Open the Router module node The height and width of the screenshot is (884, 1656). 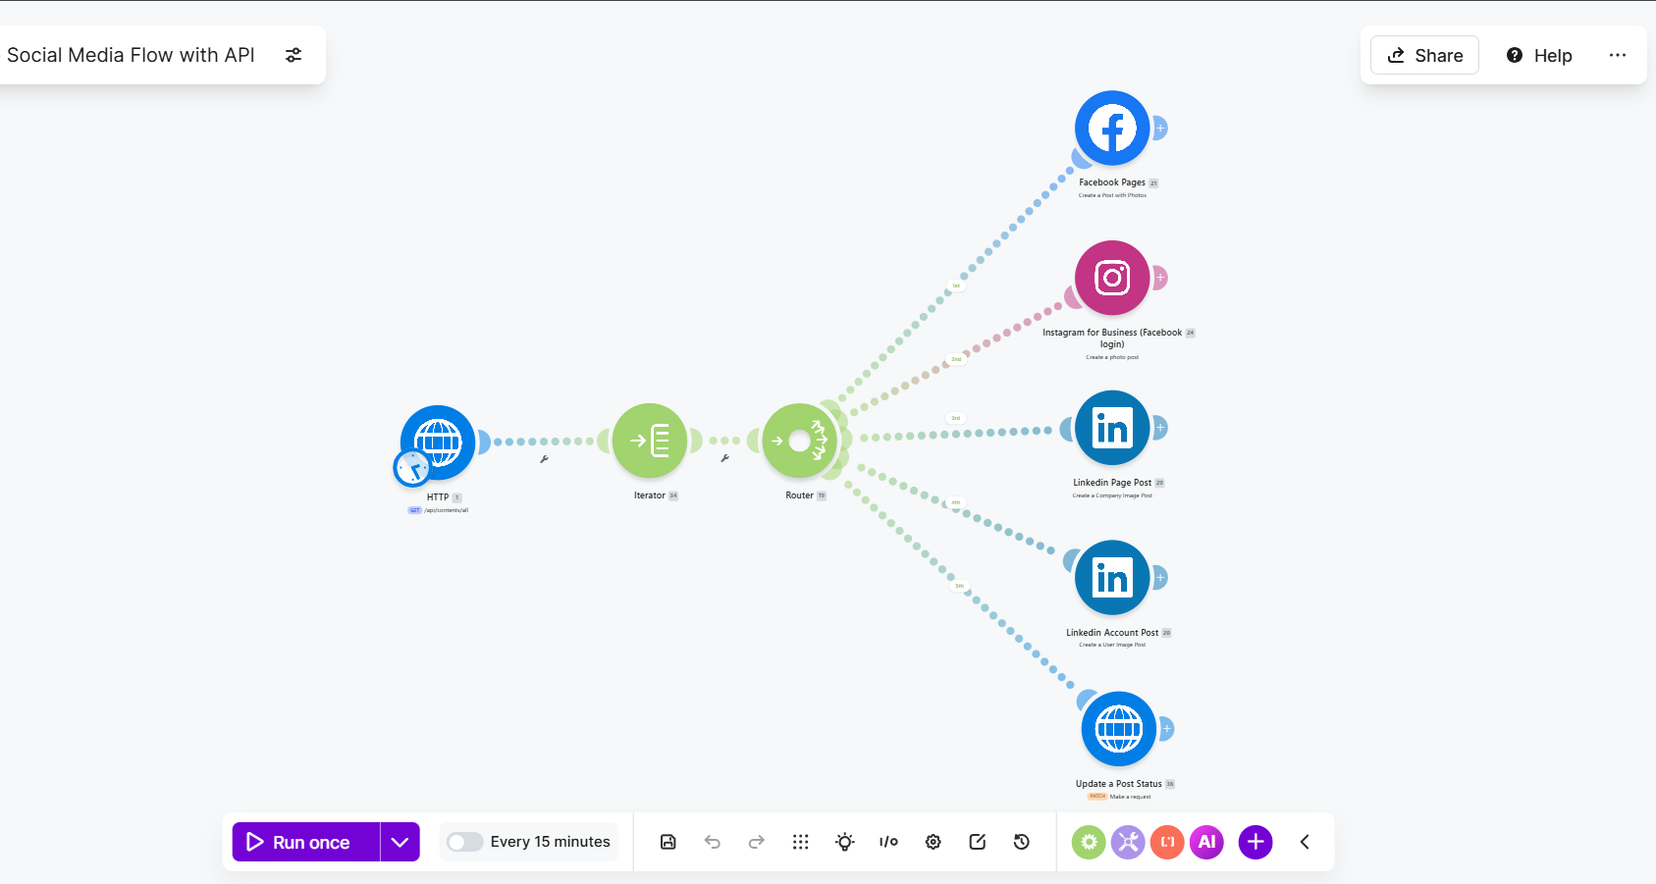click(x=800, y=441)
